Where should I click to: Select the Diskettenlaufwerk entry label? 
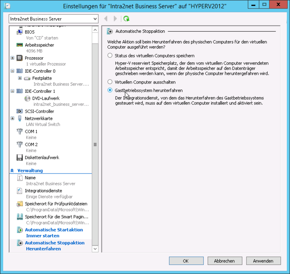[x=42, y=157]
